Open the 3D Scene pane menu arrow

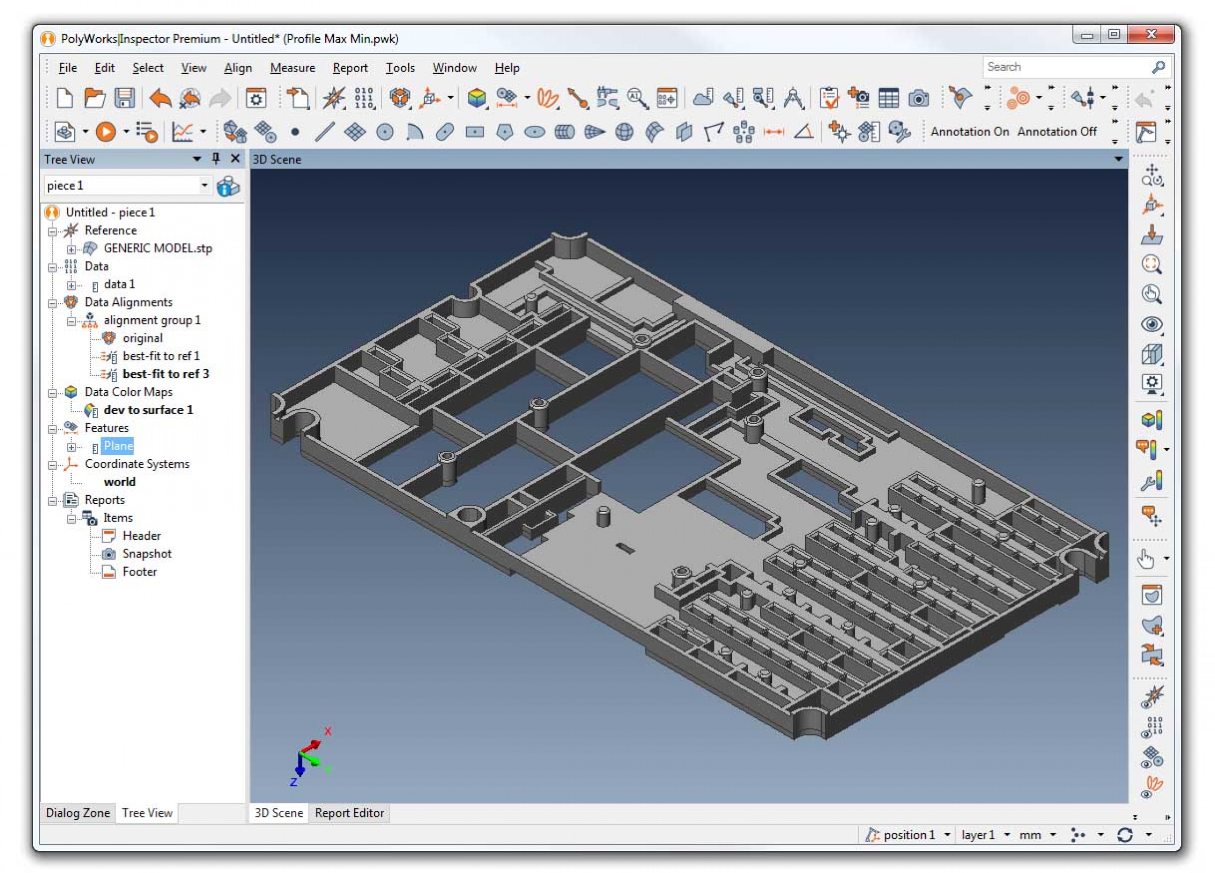(1119, 158)
